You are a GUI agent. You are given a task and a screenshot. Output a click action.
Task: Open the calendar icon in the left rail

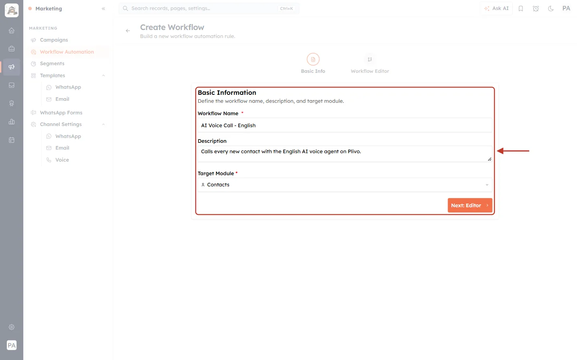click(x=12, y=140)
